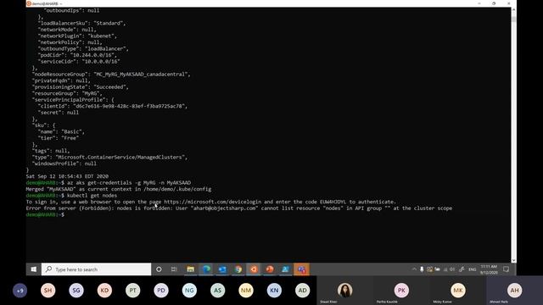Click the "tier": "Free" line
This screenshot has height=305, width=543.
coord(59,138)
